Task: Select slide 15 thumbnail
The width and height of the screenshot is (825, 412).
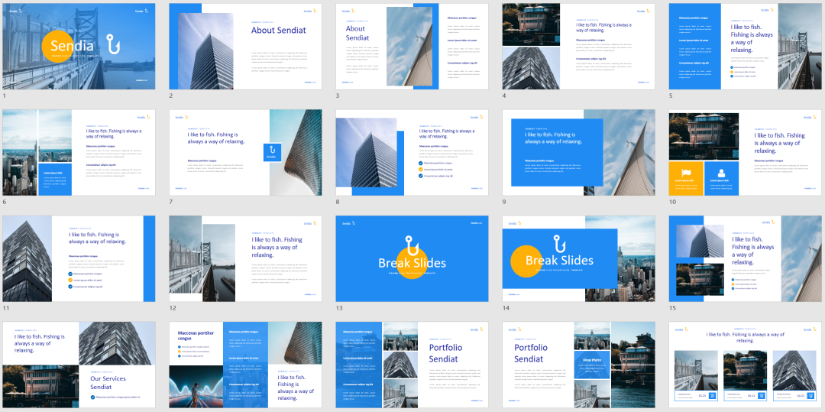Action: [x=745, y=258]
